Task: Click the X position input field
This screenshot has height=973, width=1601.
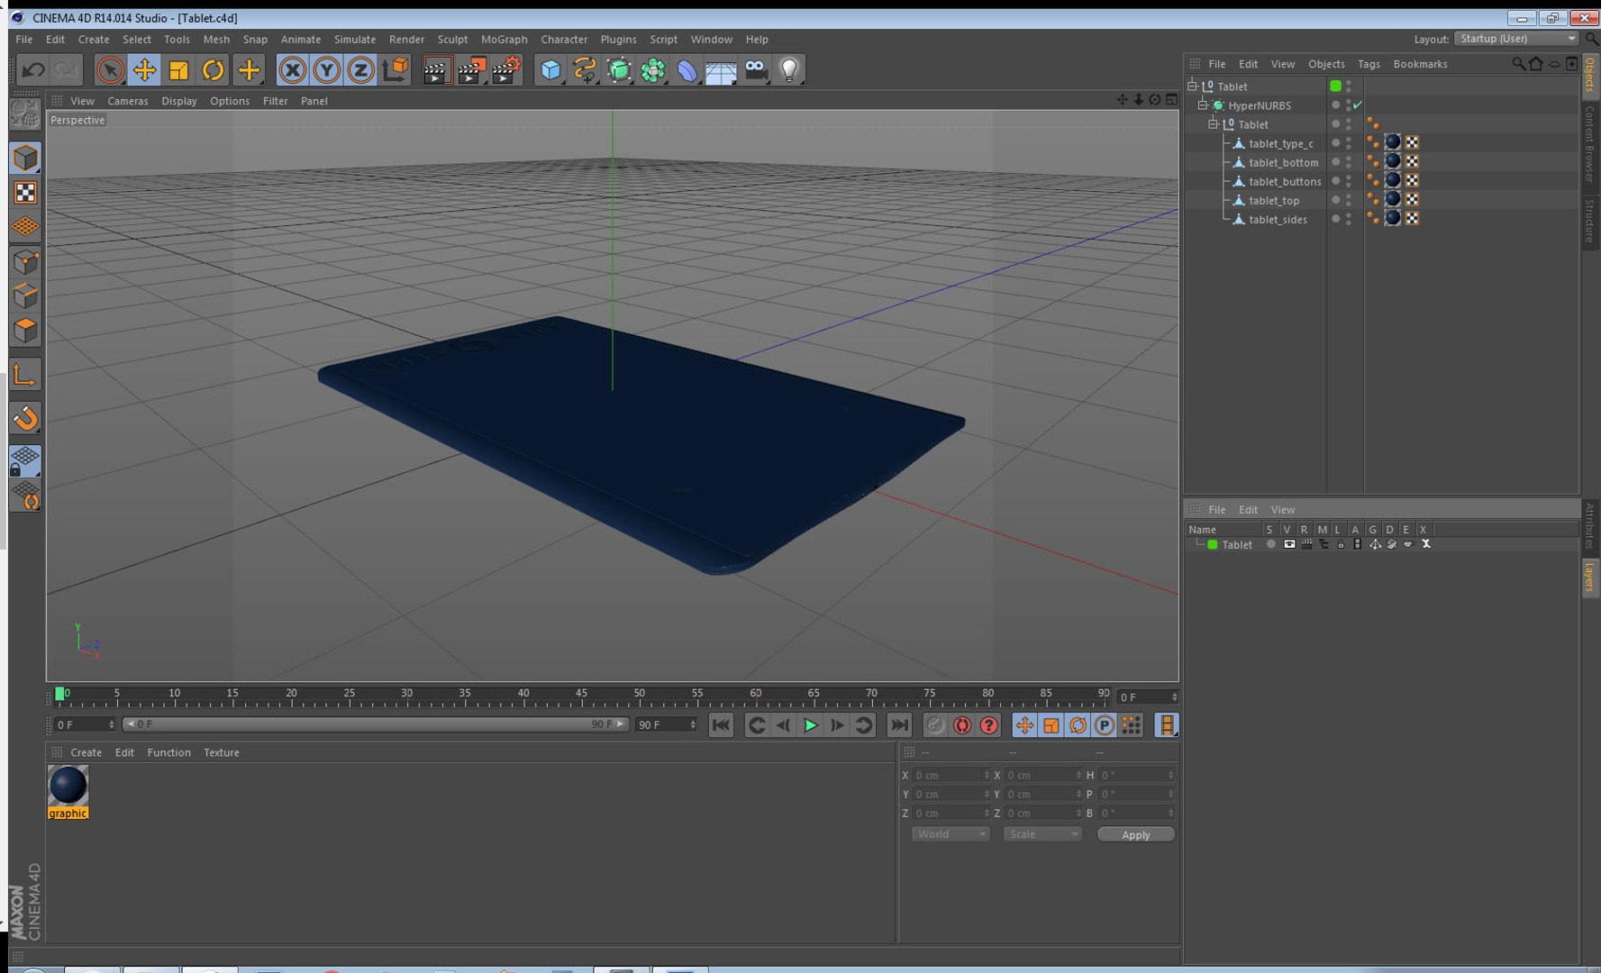Action: point(951,775)
